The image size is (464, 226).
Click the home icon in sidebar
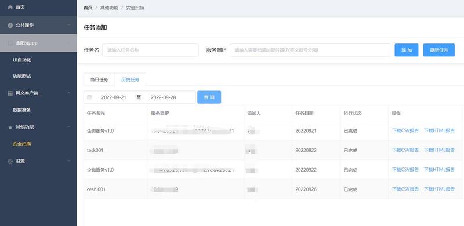pos(10,7)
